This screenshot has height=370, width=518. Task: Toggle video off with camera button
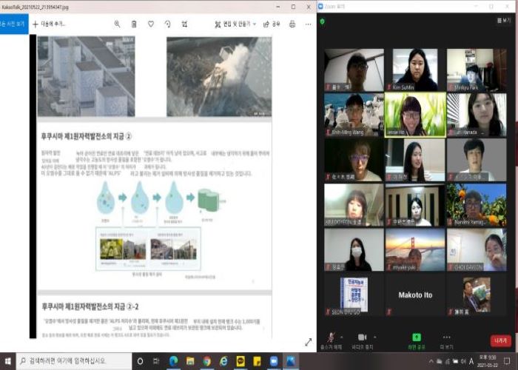pos(362,337)
